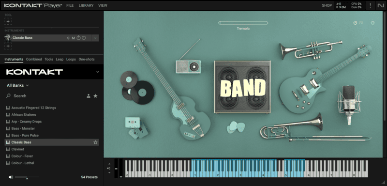Screen dimensions: 387x186
Task: Switch to the Tools tab
Action: (x=49, y=59)
